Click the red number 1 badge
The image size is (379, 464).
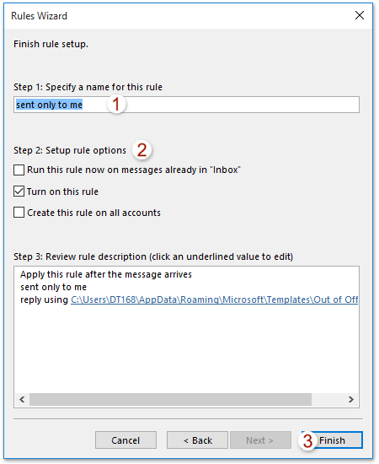tap(116, 104)
